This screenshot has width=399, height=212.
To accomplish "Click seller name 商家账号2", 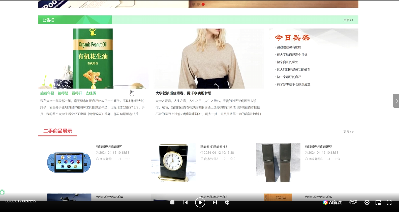I will (x=211, y=159).
